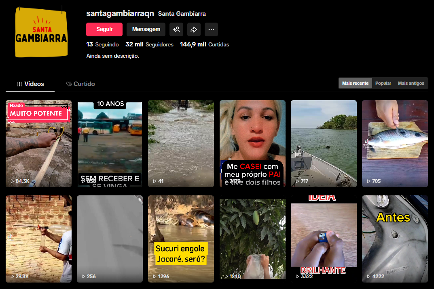Open the gray video with 256 views
The width and height of the screenshot is (434, 289).
(110, 239)
